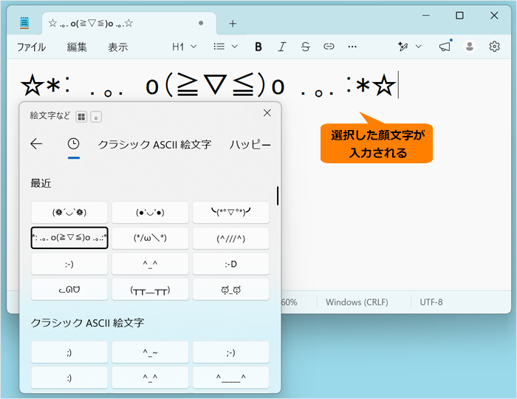Viewport: 517px width, 399px height.
Task: Go back in emoji panel
Action: click(x=36, y=144)
